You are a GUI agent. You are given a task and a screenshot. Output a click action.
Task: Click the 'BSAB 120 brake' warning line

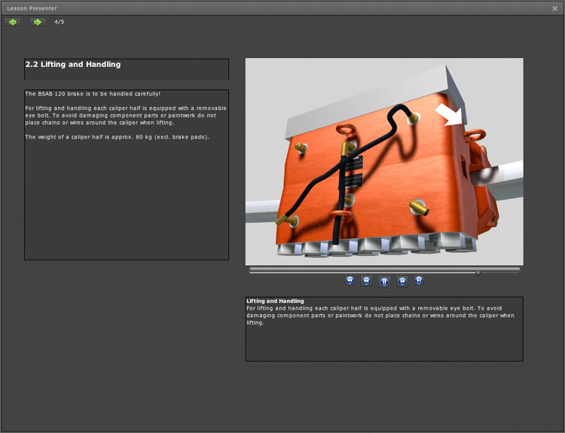tap(93, 93)
